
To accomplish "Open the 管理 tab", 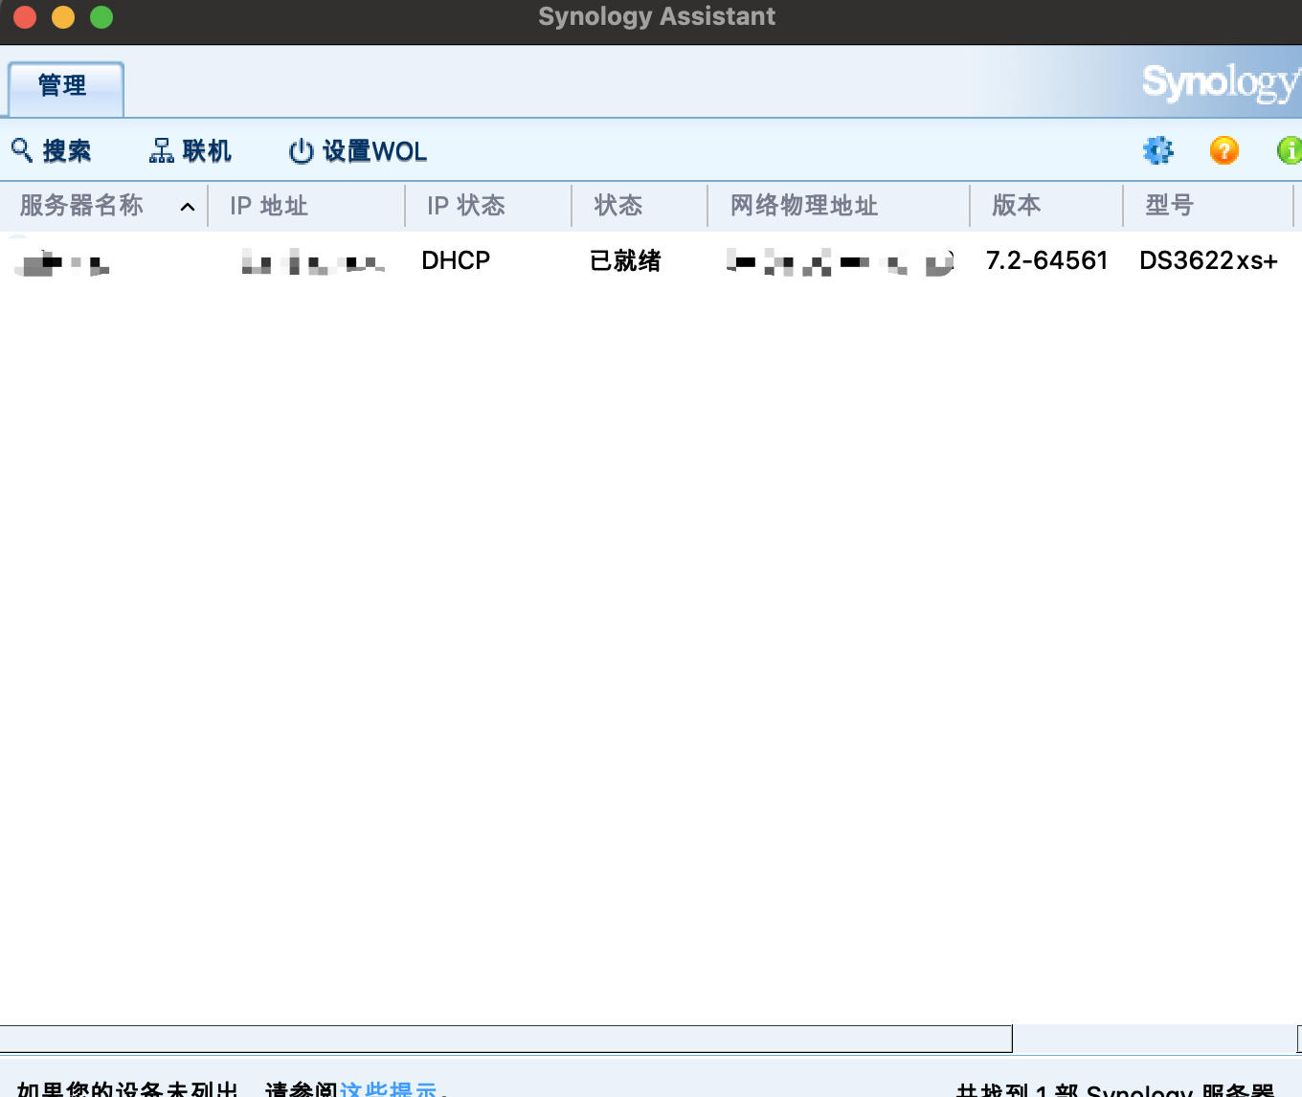I will [65, 88].
